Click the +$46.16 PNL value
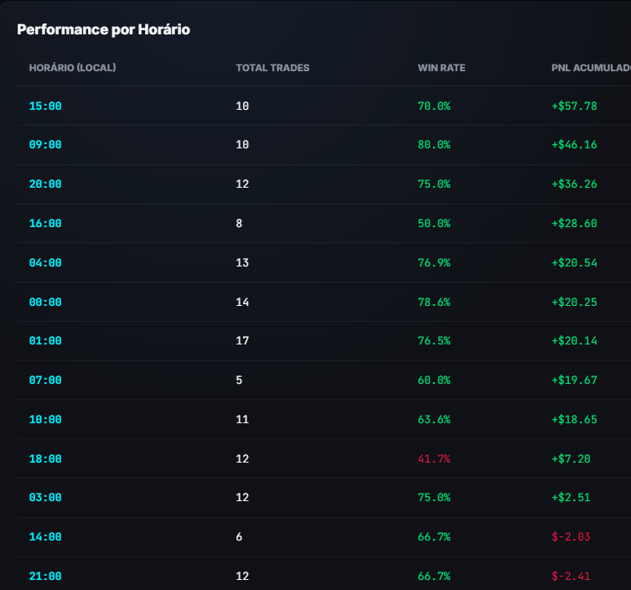Image resolution: width=631 pixels, height=590 pixels. [574, 145]
